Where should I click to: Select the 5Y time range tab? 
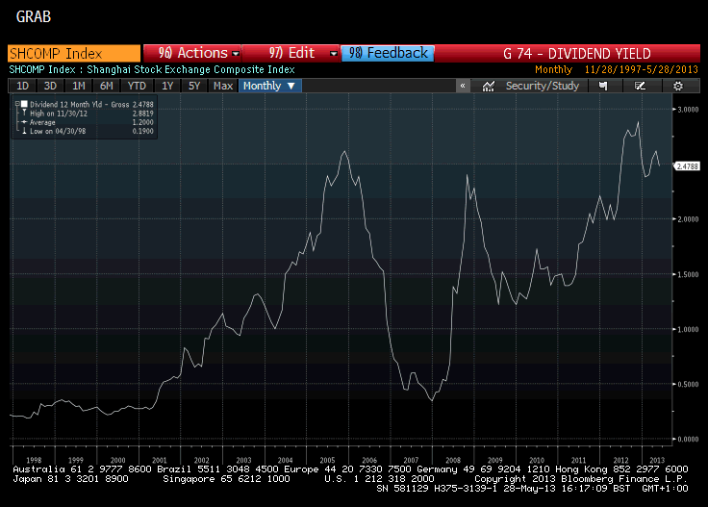coord(194,86)
